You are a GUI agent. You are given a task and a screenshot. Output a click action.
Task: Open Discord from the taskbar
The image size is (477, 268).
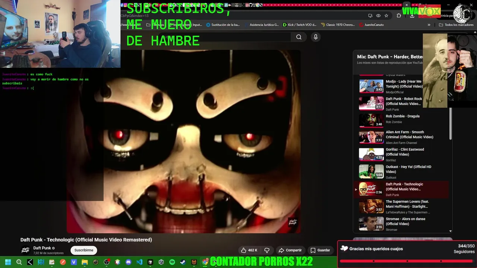129,262
